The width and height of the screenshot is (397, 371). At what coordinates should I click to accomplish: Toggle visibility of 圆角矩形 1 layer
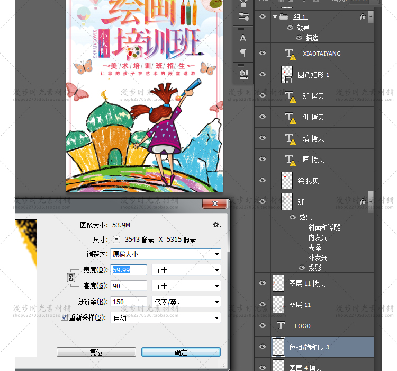click(x=263, y=75)
